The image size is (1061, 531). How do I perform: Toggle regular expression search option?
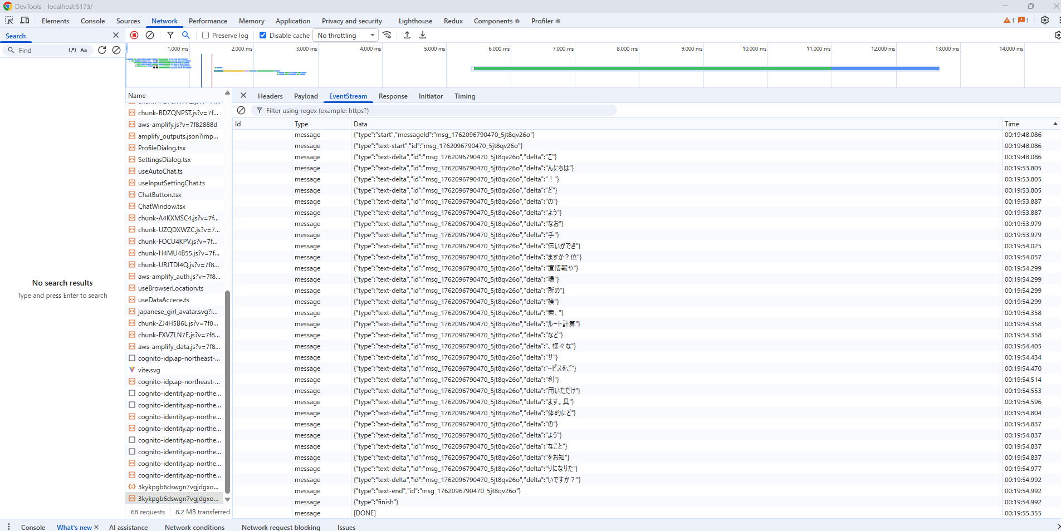tap(72, 50)
